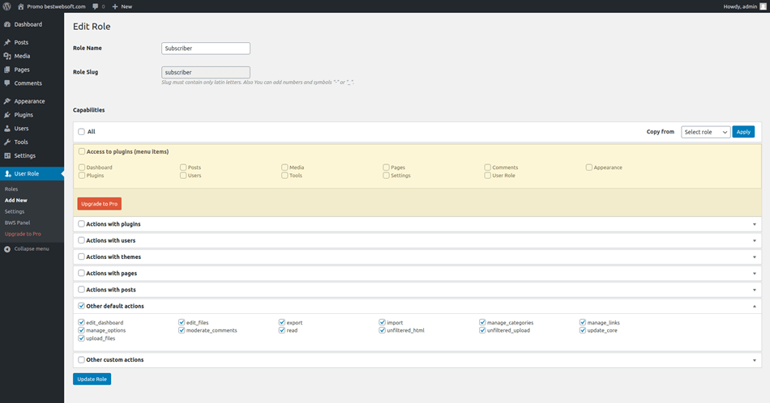Check the Actions with pages checkbox
This screenshot has height=403, width=770.
pos(82,273)
